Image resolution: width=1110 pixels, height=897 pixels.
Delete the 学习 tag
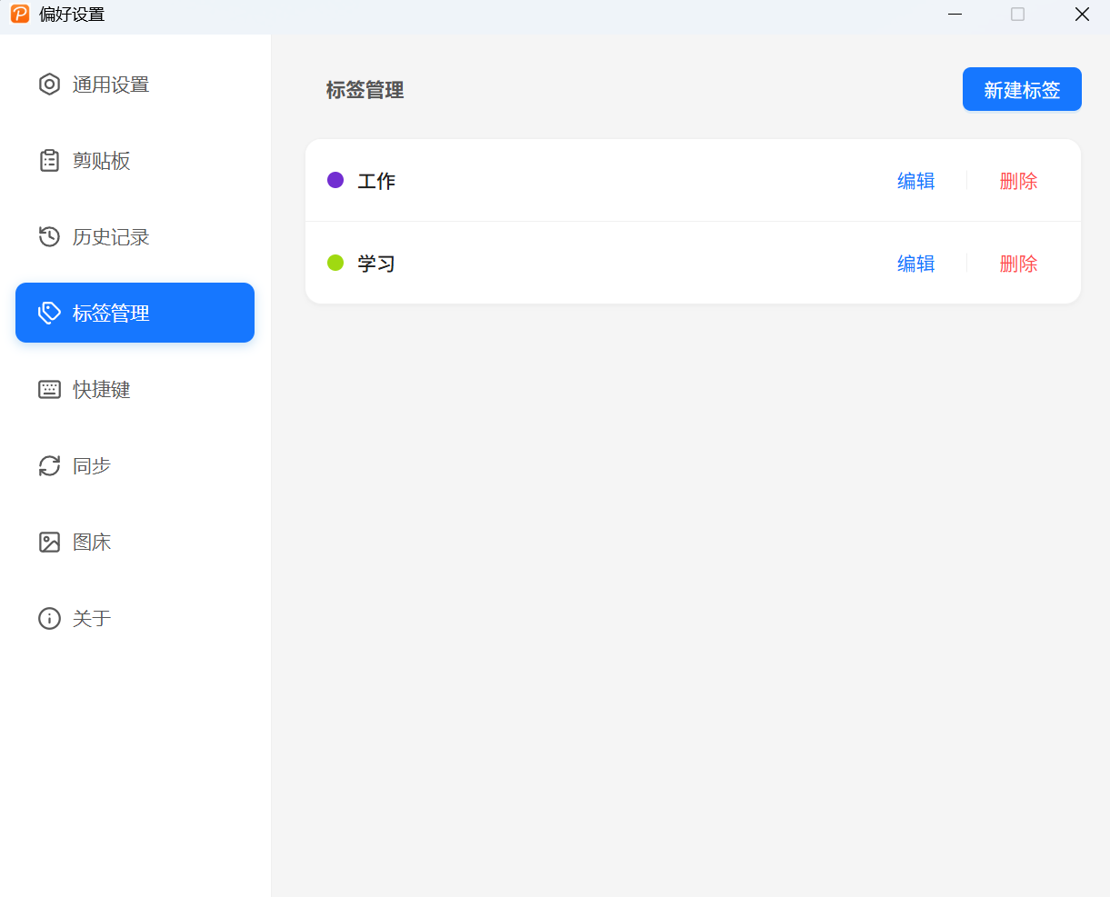[x=1018, y=264]
